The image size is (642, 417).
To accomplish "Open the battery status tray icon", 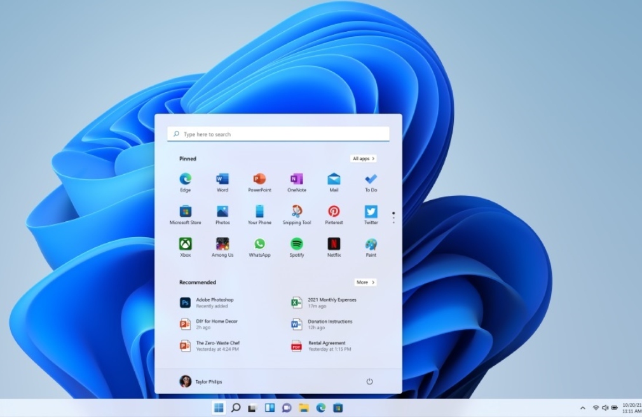I will (x=615, y=407).
